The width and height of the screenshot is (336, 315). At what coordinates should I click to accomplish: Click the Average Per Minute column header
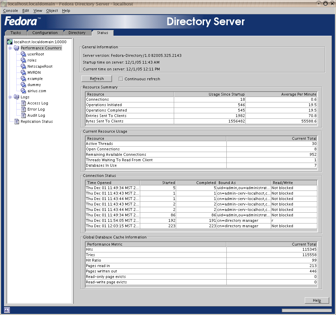pos(281,94)
